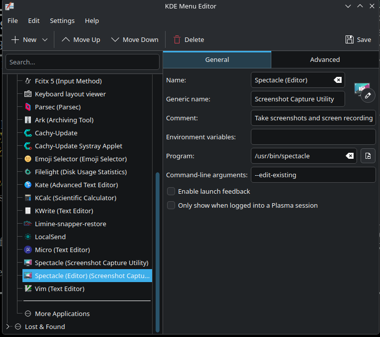Expand the Lost & Found tree node
Screen dimensions: 380x337
point(8,327)
